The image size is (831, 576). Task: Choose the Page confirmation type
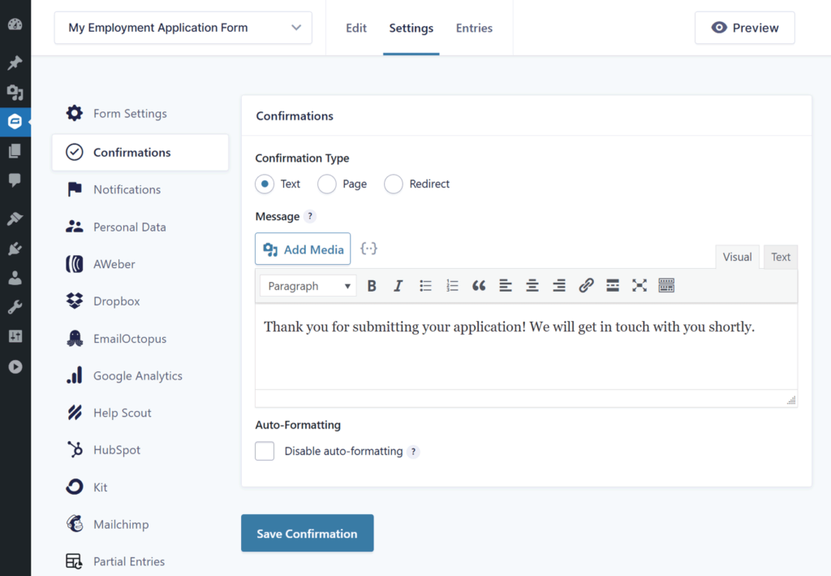point(327,184)
